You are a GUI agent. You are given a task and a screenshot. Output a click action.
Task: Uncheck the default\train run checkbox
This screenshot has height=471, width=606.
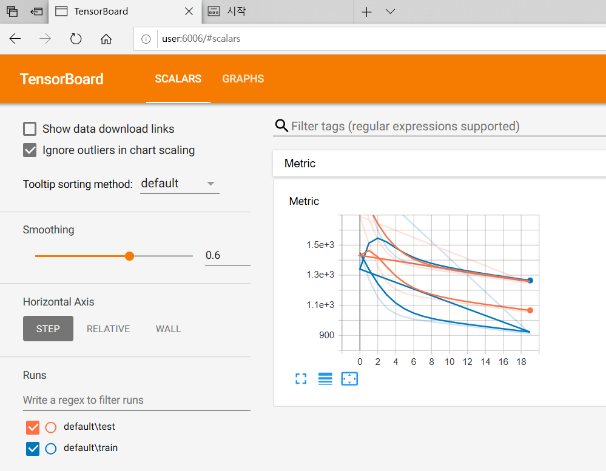(33, 449)
